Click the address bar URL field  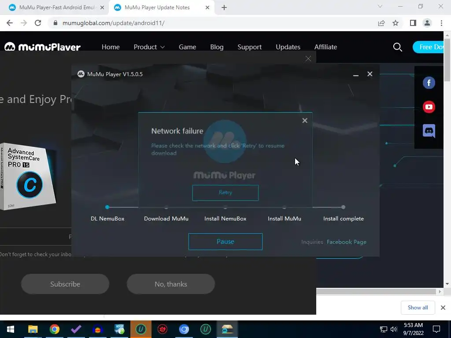click(x=213, y=23)
